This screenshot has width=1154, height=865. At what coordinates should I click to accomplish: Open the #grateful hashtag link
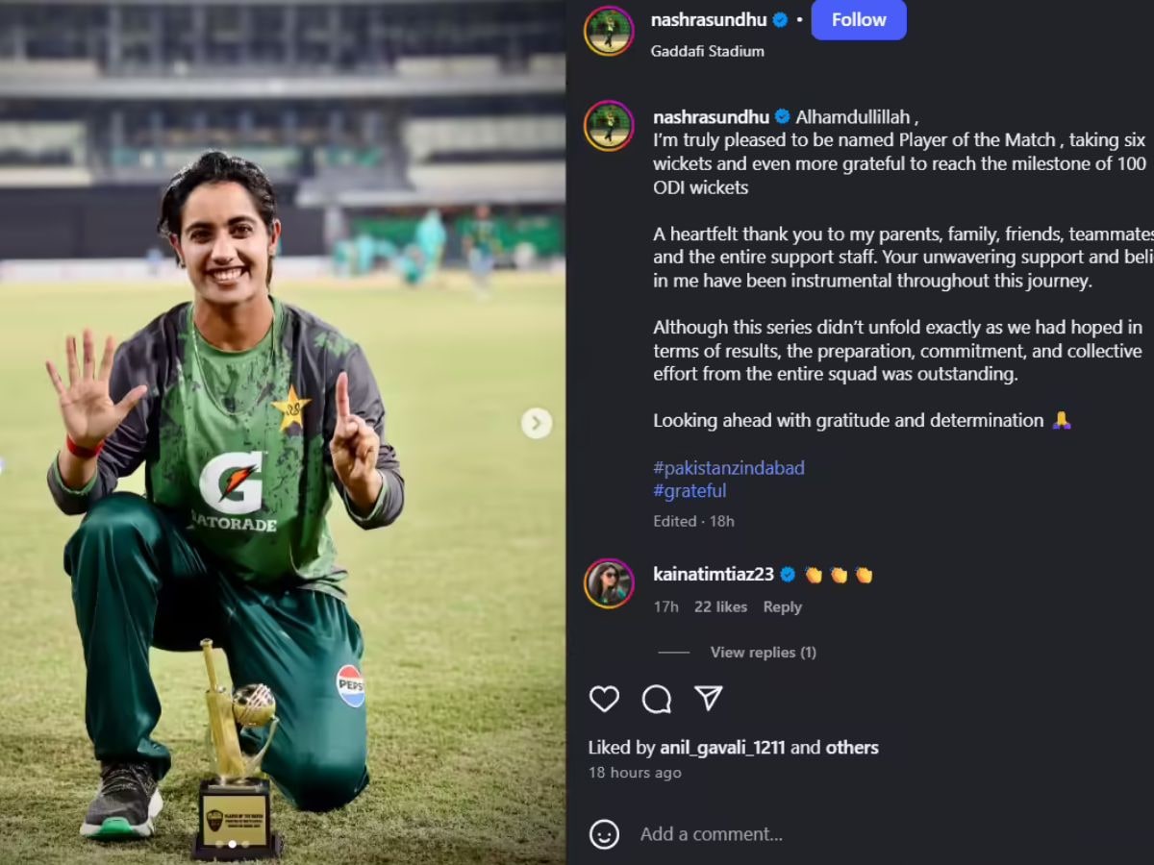coord(690,490)
